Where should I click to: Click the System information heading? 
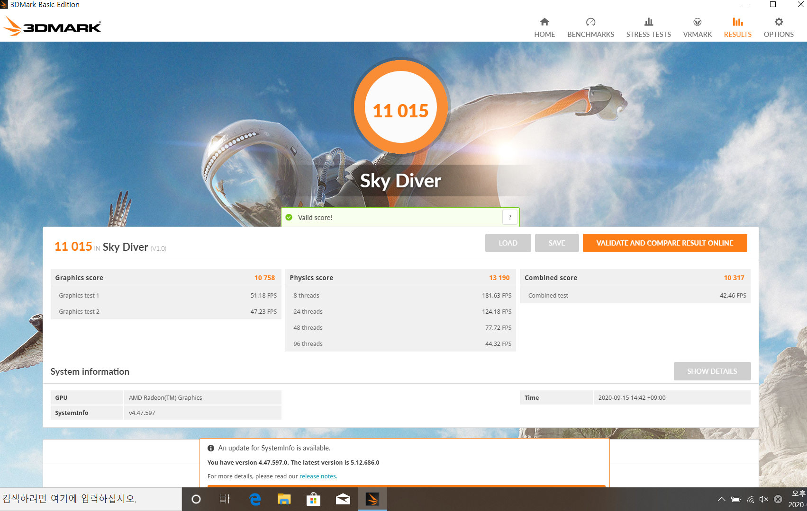(90, 371)
